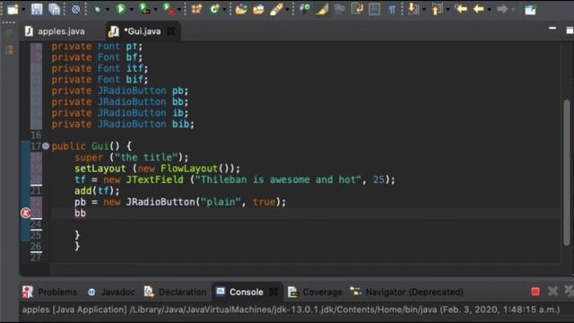Open the Coverage tab

tap(315, 292)
